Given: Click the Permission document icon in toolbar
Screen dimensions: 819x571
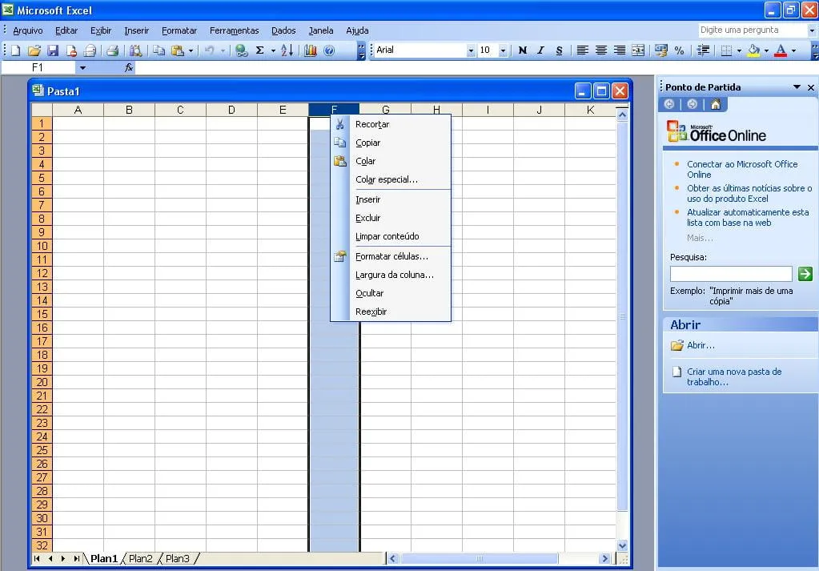Looking at the screenshot, I should pos(71,50).
